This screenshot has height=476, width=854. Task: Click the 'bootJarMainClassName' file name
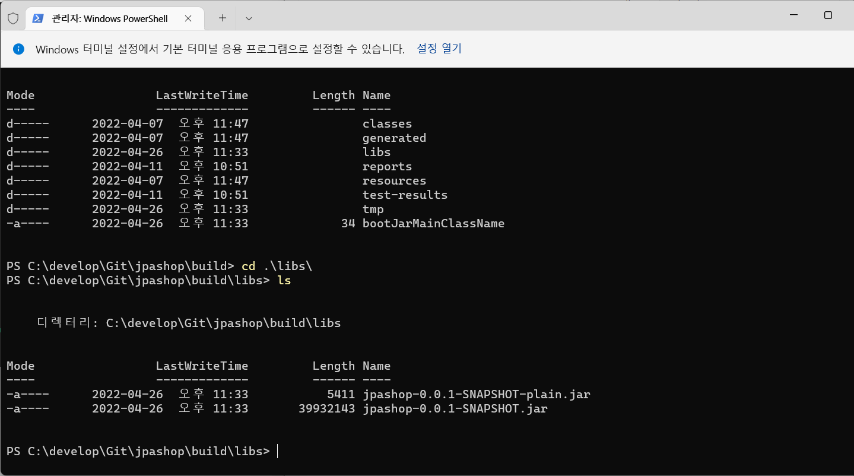433,223
